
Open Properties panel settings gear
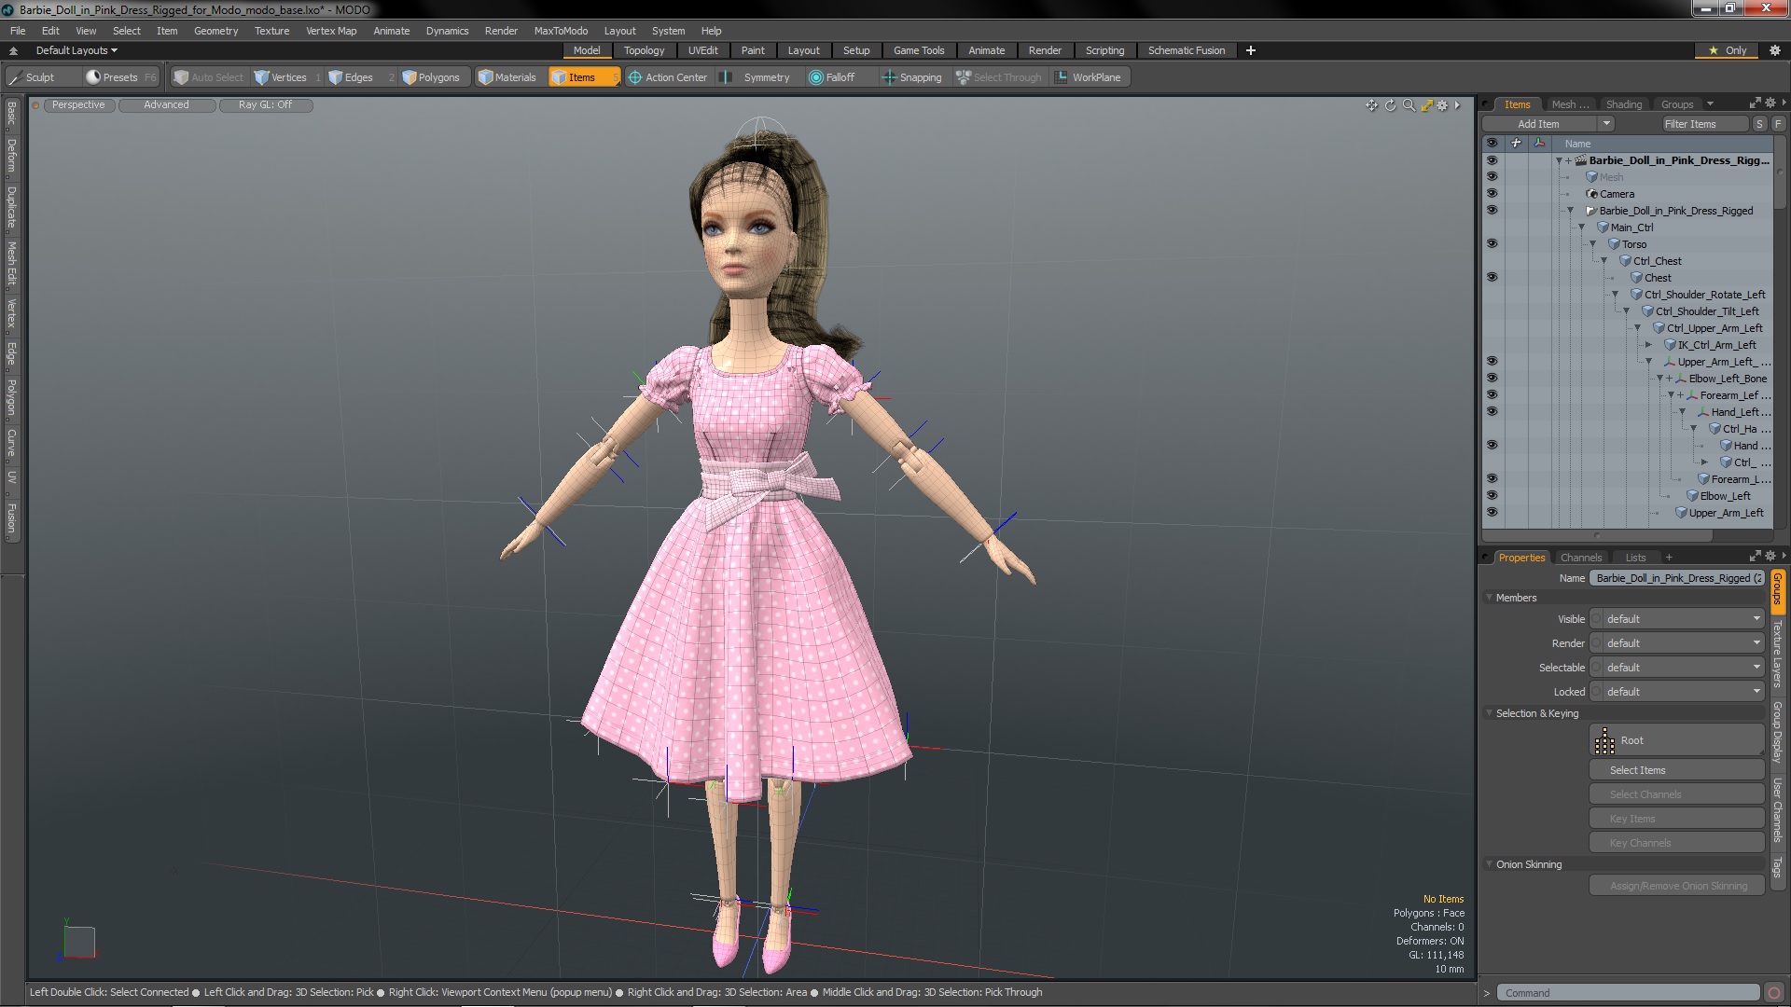click(x=1770, y=557)
